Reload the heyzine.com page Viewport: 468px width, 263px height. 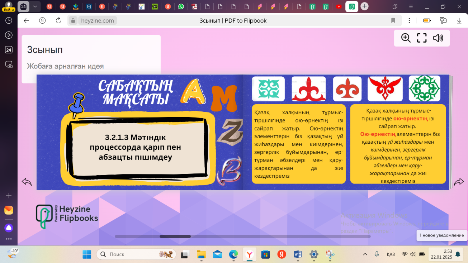[58, 20]
